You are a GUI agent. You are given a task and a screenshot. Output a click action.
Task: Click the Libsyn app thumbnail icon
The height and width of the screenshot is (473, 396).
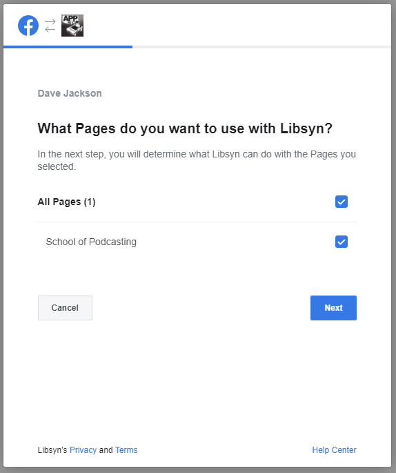click(72, 26)
